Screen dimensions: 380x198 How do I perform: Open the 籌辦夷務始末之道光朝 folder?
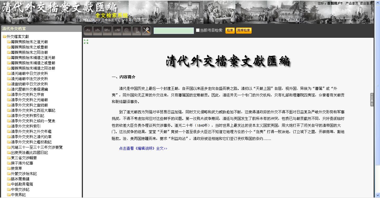click(x=29, y=42)
